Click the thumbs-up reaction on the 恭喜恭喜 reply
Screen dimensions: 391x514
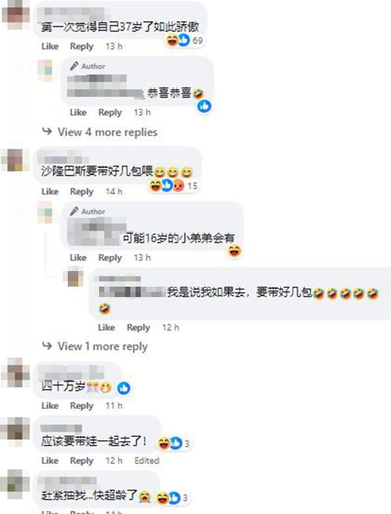pos(204,106)
